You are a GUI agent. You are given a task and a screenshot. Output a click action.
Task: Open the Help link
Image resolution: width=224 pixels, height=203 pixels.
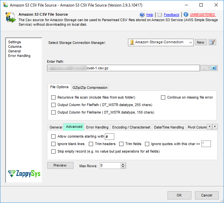(x=150, y=15)
